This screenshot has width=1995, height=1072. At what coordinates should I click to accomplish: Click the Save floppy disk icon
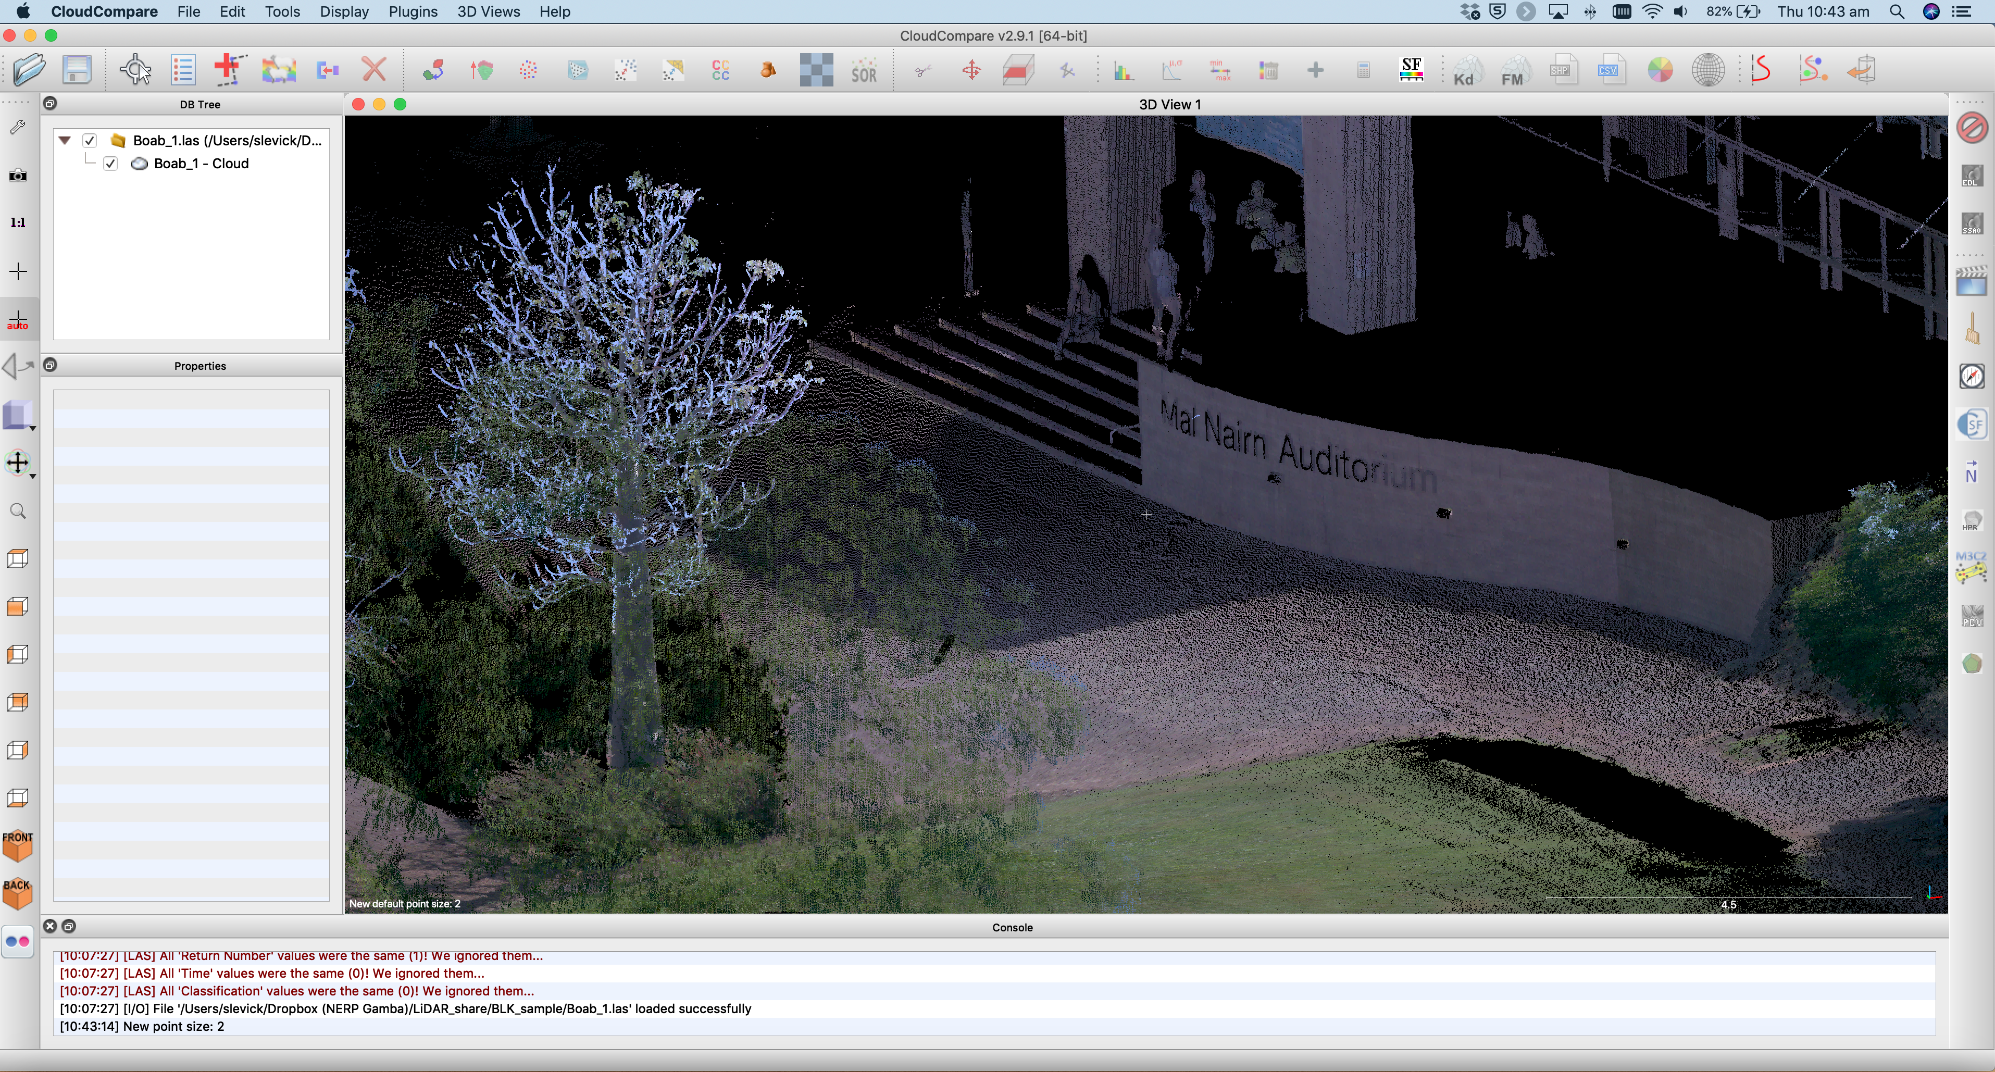pos(78,70)
